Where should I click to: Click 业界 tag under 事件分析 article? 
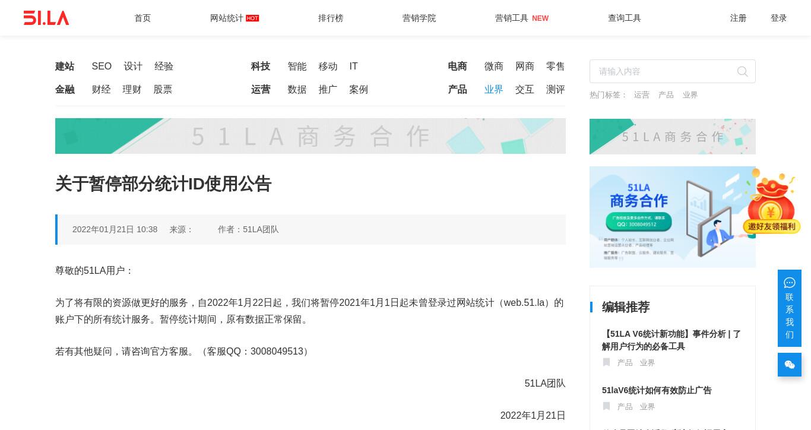(x=647, y=363)
